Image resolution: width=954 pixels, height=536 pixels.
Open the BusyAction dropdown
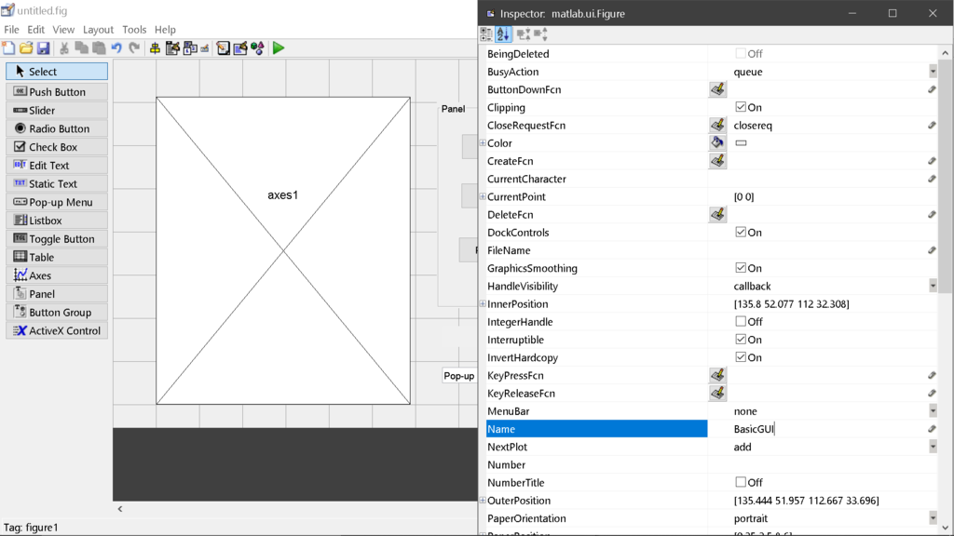click(934, 72)
